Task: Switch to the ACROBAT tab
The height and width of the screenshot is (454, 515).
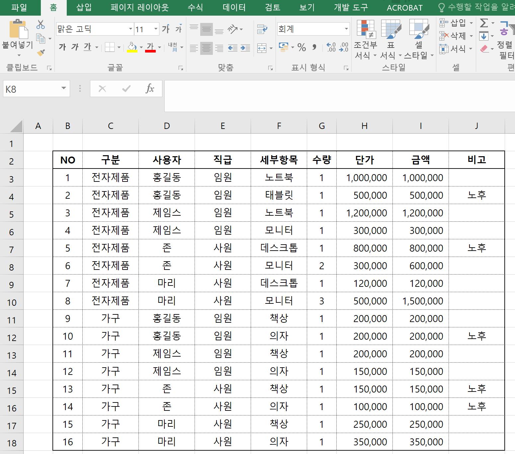Action: click(x=405, y=7)
